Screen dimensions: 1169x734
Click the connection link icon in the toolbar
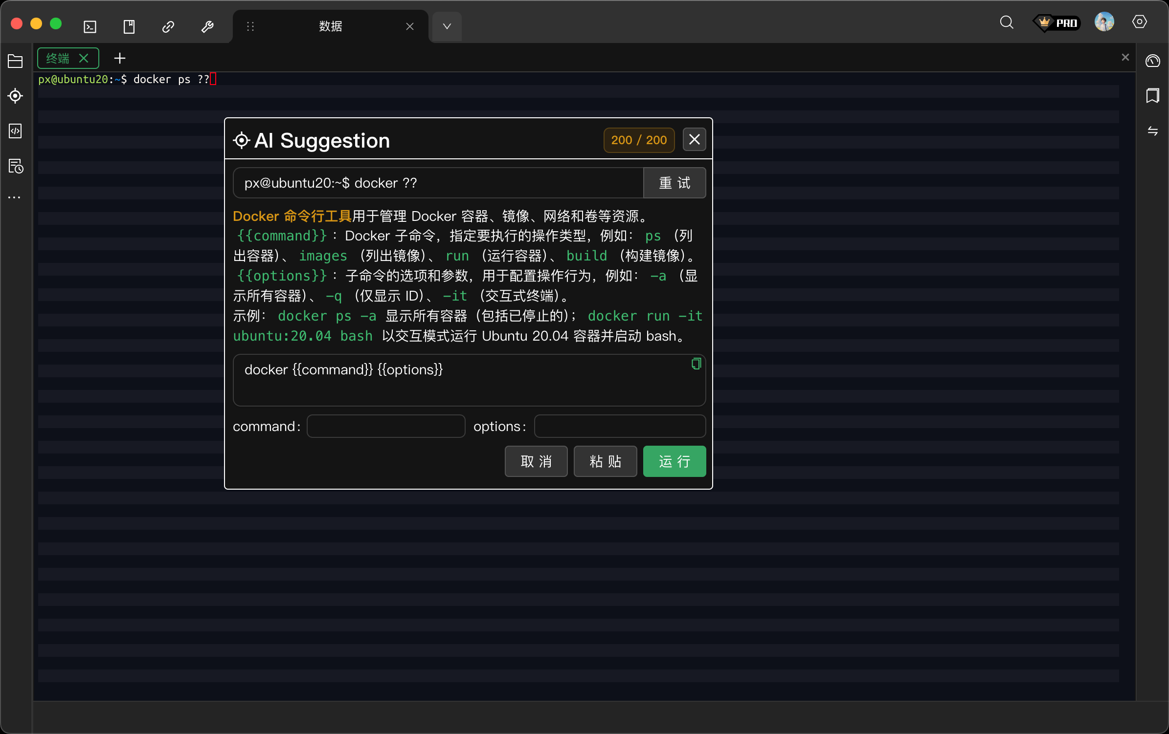(168, 26)
